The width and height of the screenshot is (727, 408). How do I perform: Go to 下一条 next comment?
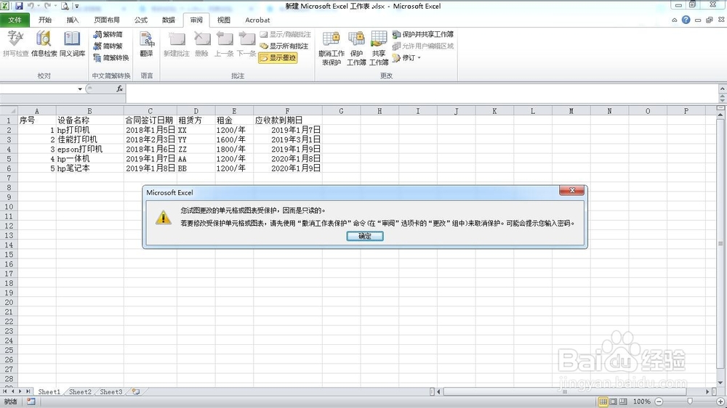pyautogui.click(x=246, y=44)
